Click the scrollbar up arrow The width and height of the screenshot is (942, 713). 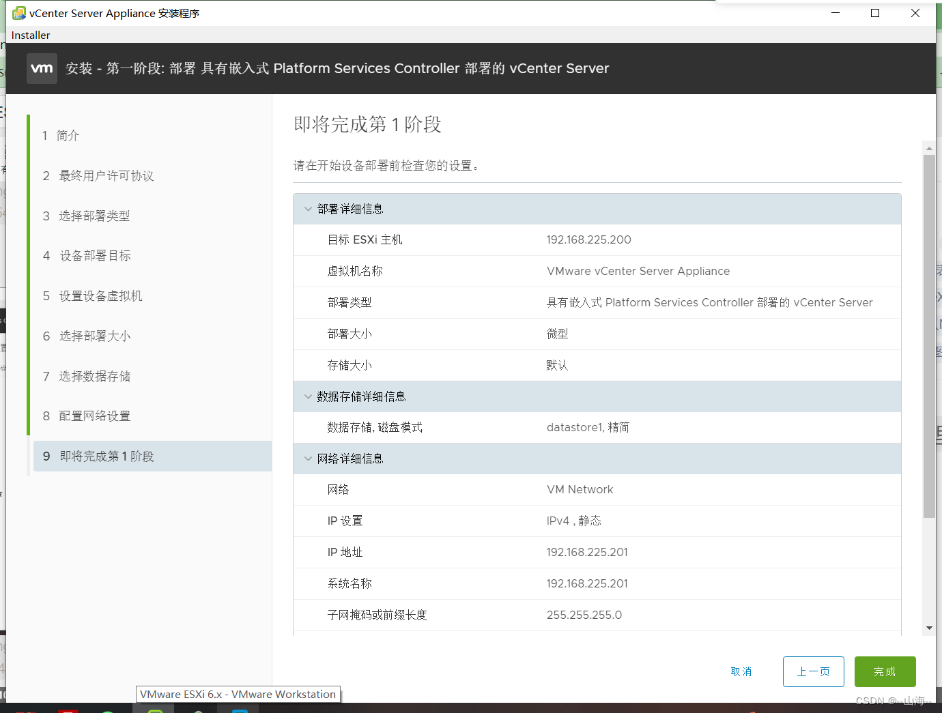point(929,147)
